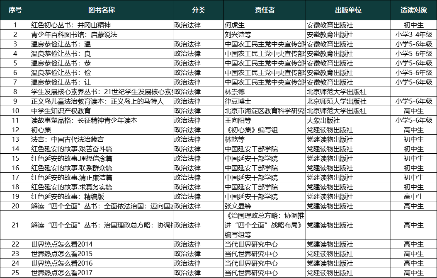The image size is (437, 278).
Task: Select the title 世界热点怎么看2017
Action: pos(62,273)
